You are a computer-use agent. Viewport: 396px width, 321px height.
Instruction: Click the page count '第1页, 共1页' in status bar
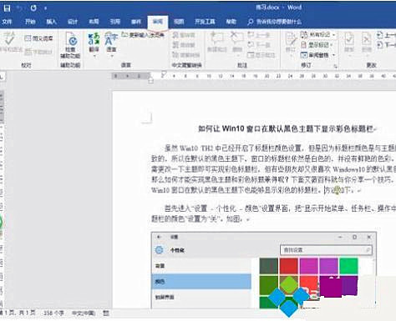pos(18,313)
